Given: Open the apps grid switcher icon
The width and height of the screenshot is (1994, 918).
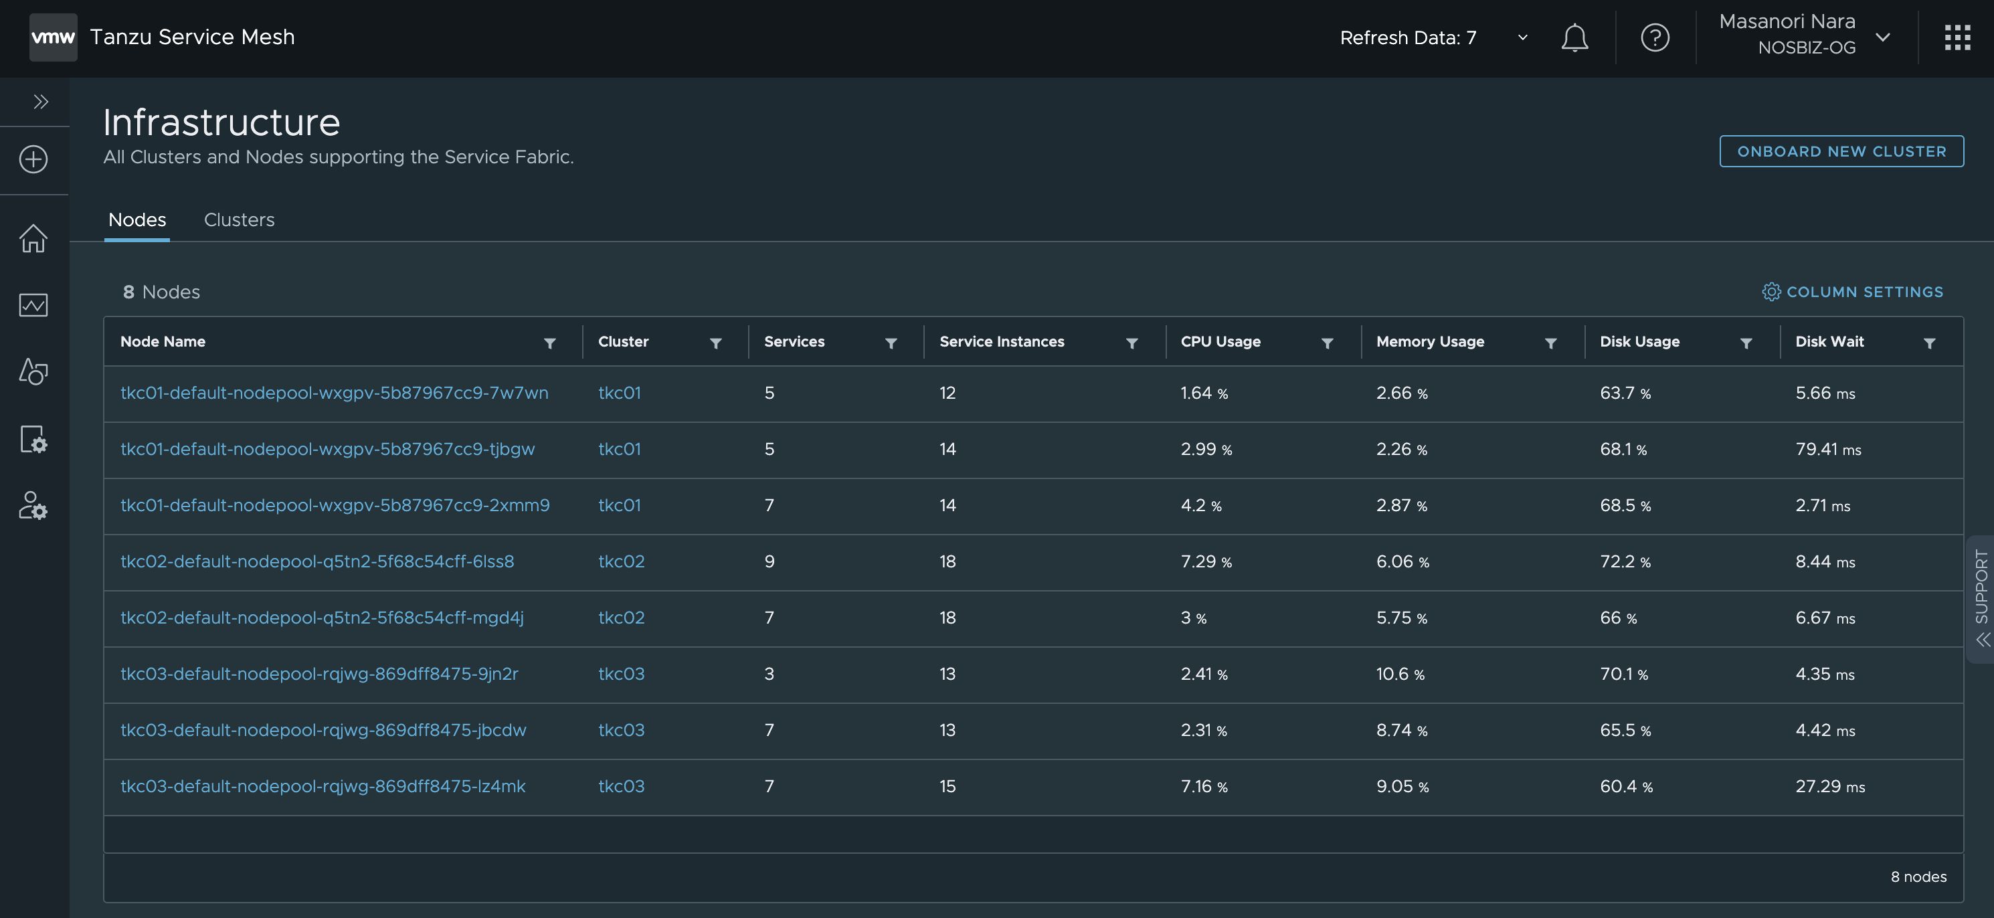Looking at the screenshot, I should click(x=1957, y=37).
